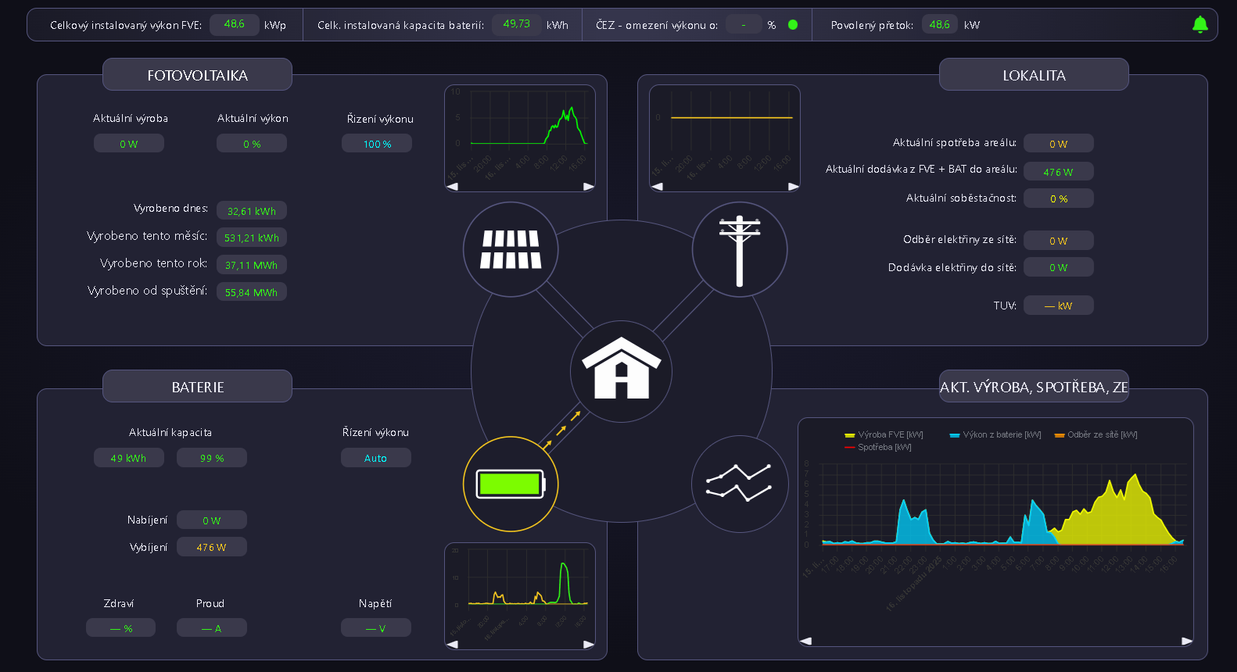Viewport: 1237px width, 672px height.
Task: Open the battery status icon
Action: click(511, 484)
